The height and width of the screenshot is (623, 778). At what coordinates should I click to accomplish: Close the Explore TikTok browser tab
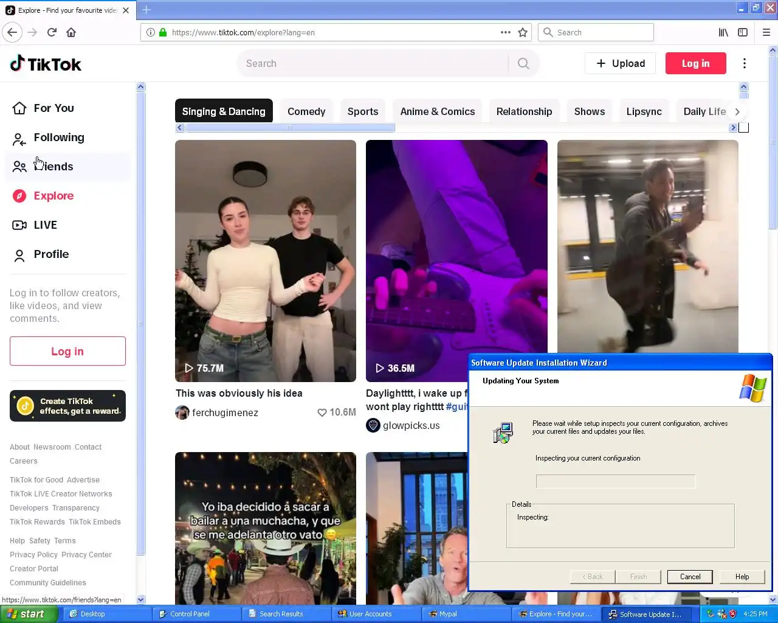pyautogui.click(x=126, y=10)
